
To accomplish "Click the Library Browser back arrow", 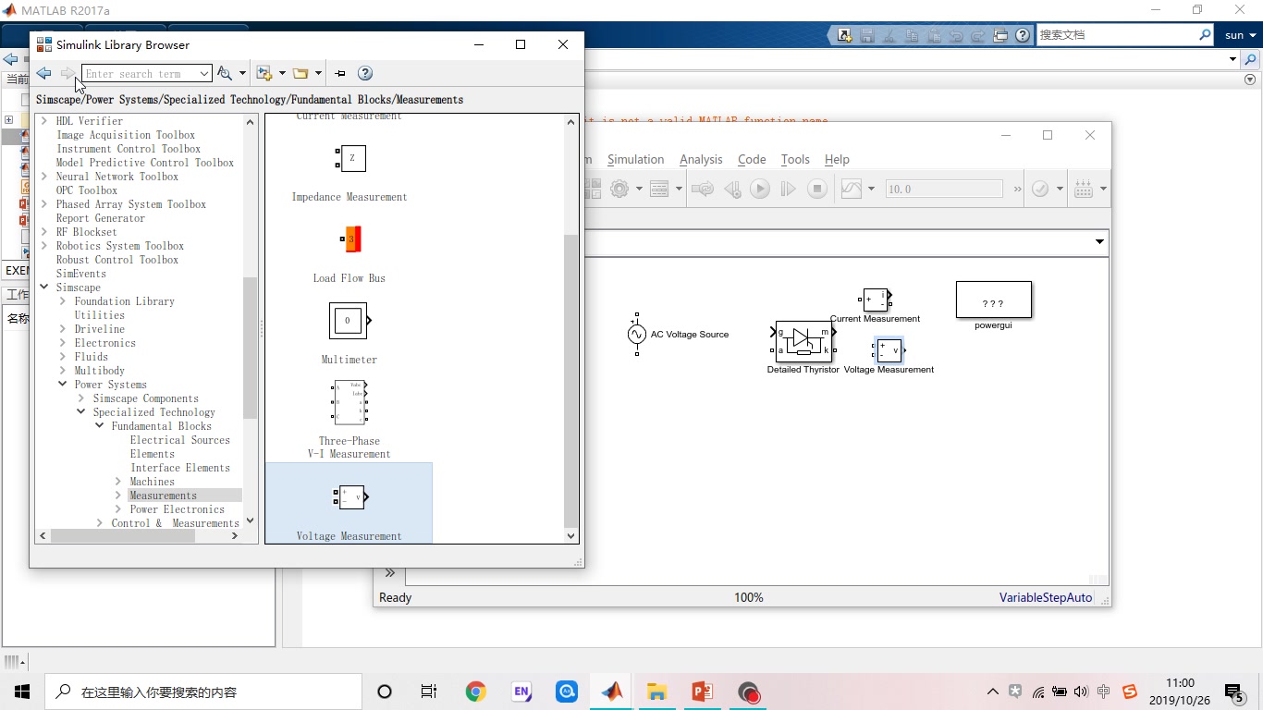I will (x=43, y=73).
